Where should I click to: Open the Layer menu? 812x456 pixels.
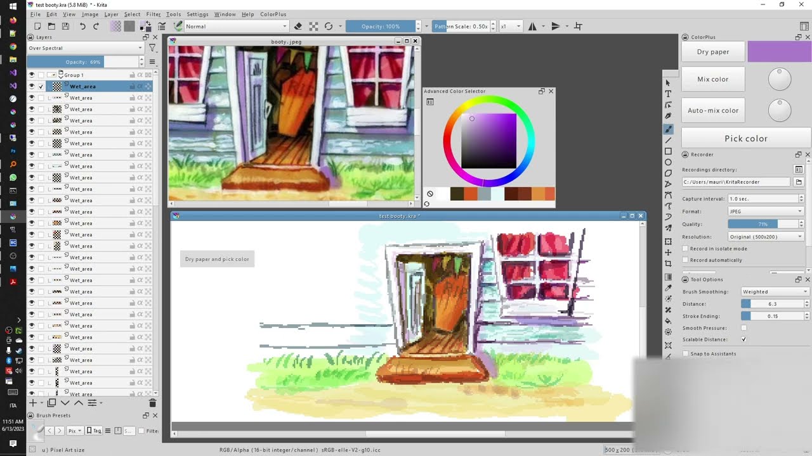pyautogui.click(x=111, y=14)
